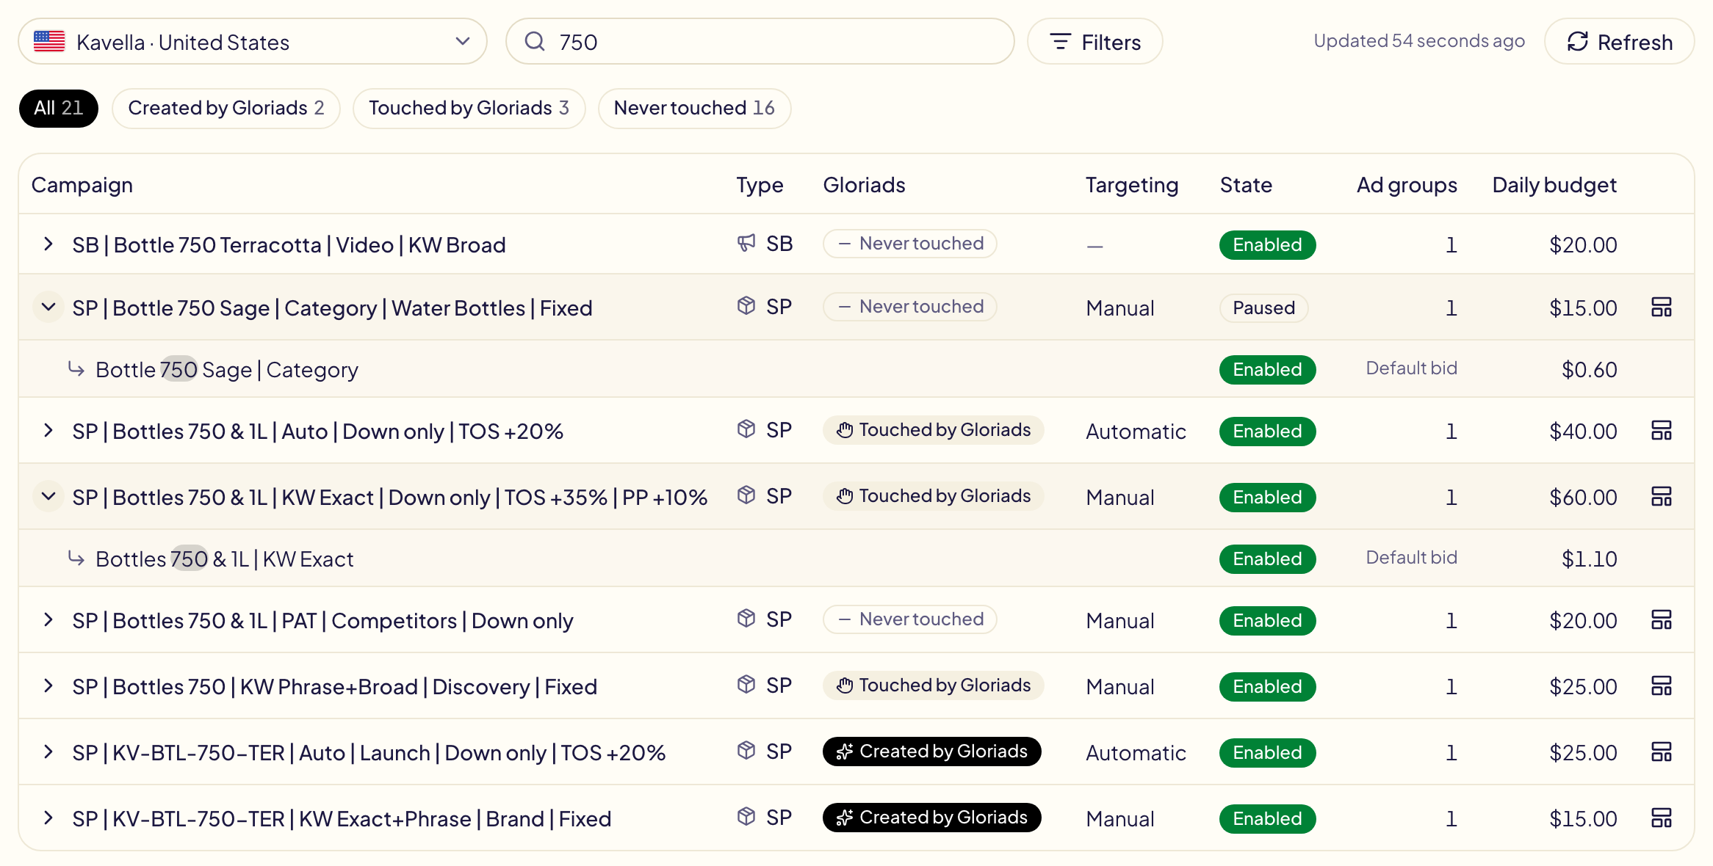The width and height of the screenshot is (1713, 866).
Task: Expand the KW Phrase+Broad Discovery campaign
Action: (48, 686)
